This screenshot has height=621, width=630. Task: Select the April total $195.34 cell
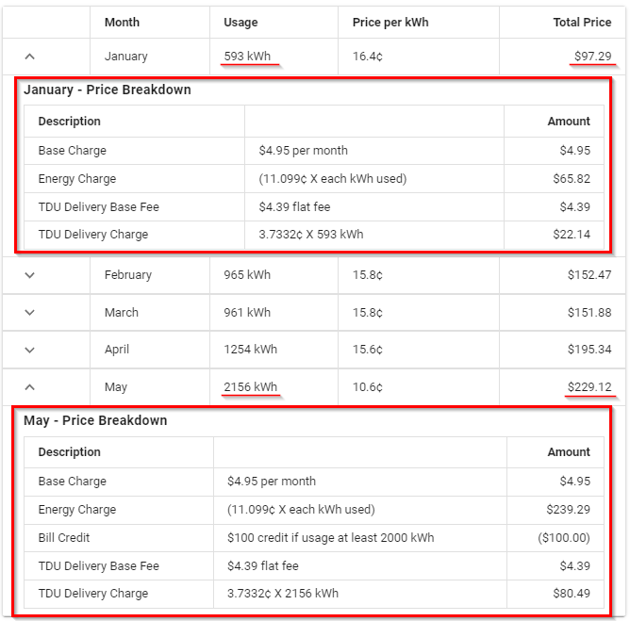tap(589, 350)
